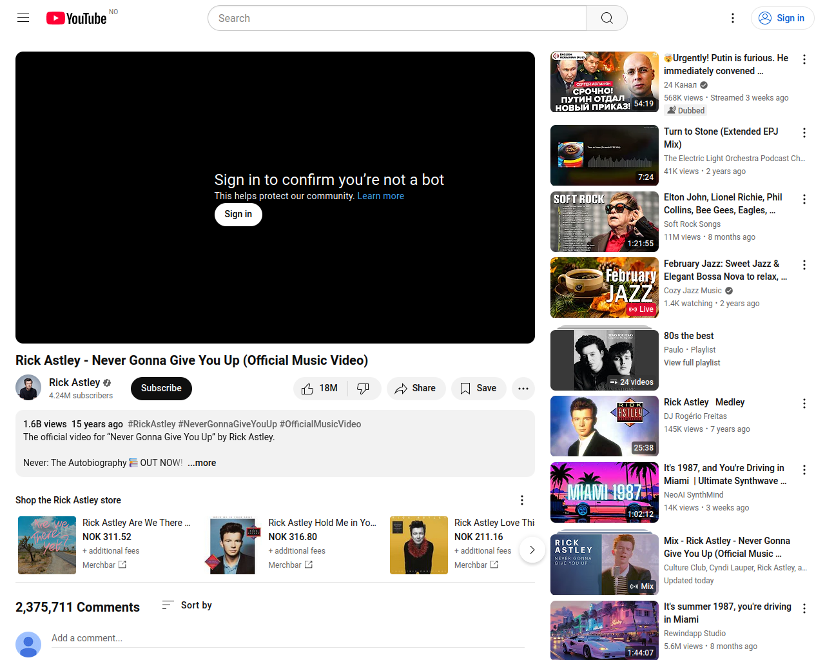
Task: Save video to a playlist
Action: tap(478, 389)
